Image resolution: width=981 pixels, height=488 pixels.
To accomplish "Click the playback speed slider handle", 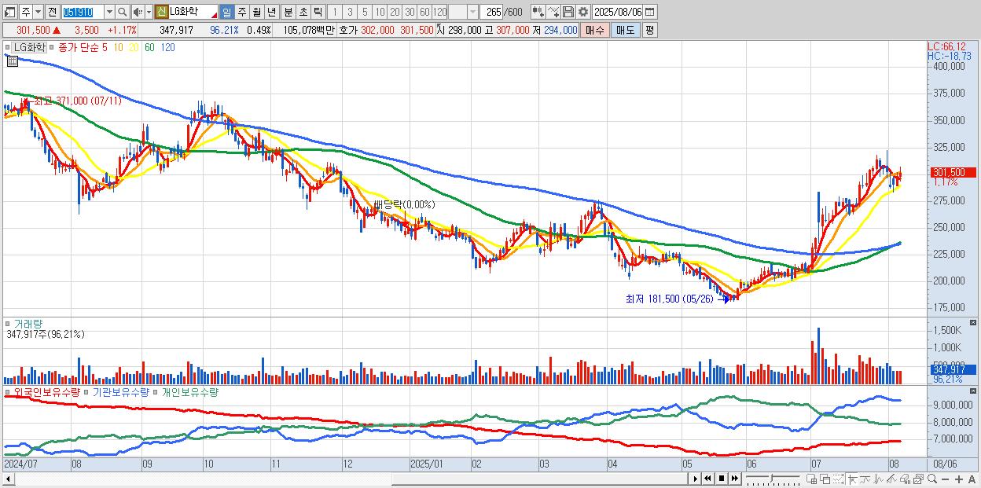I will (x=771, y=478).
